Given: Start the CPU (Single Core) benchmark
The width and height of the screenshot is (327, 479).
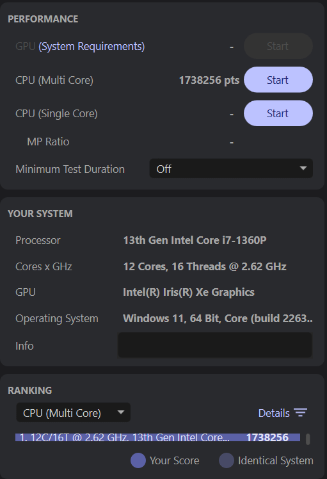Looking at the screenshot, I should tap(278, 113).
